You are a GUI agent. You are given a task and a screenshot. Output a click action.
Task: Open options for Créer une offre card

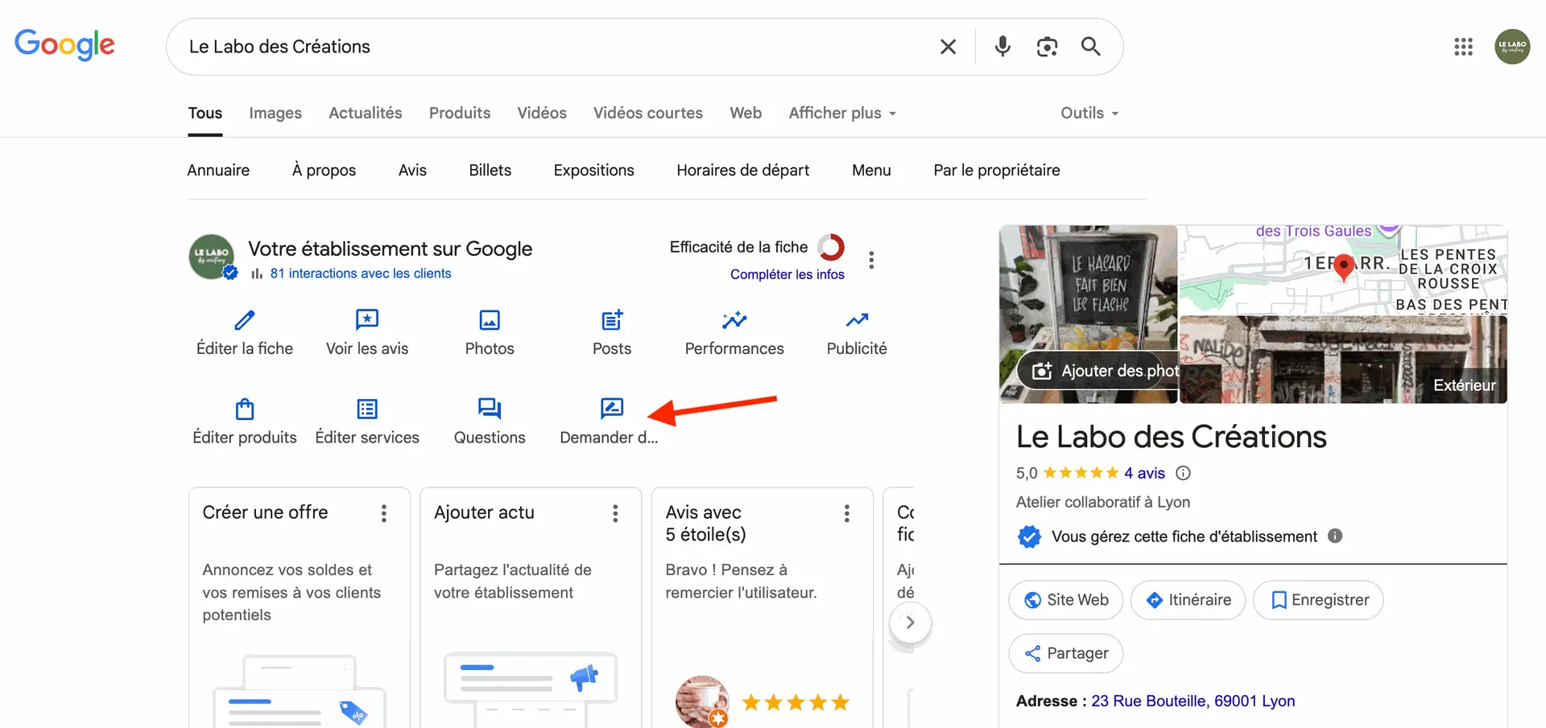pos(384,513)
